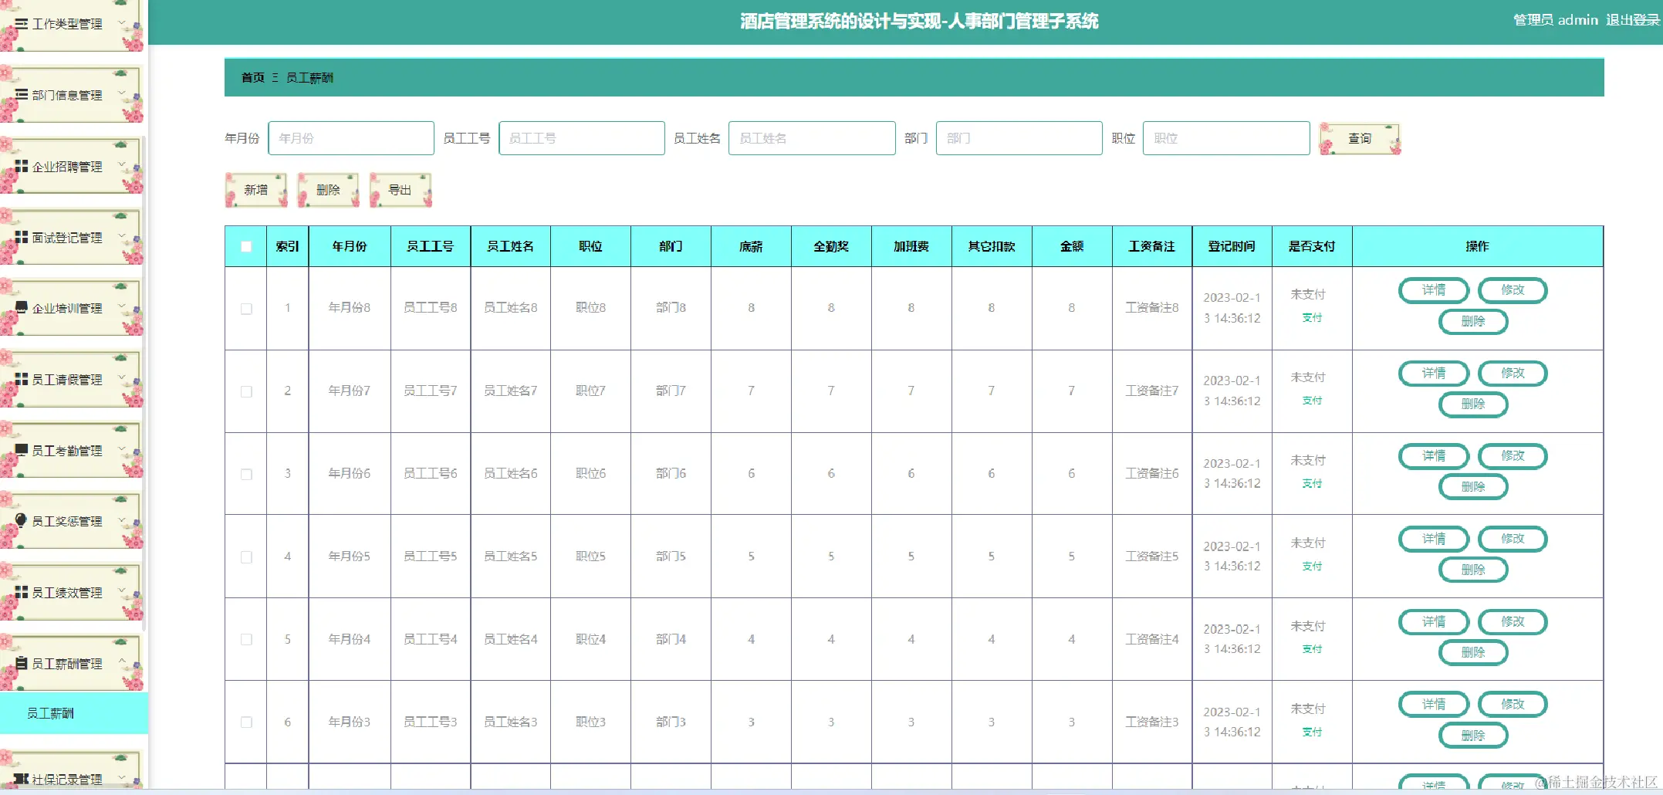
Task: Click 支付 link in the 年月份5 row
Action: coord(1312,567)
